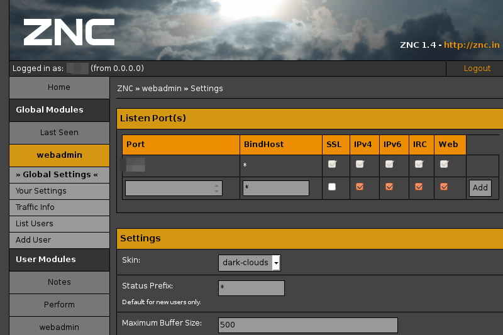Go to Global Settings page
The width and height of the screenshot is (503, 335).
[x=59, y=175]
